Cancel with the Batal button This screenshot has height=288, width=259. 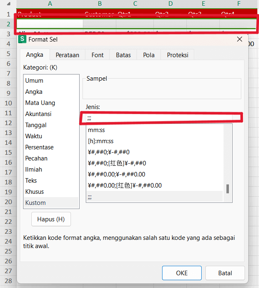click(225, 273)
